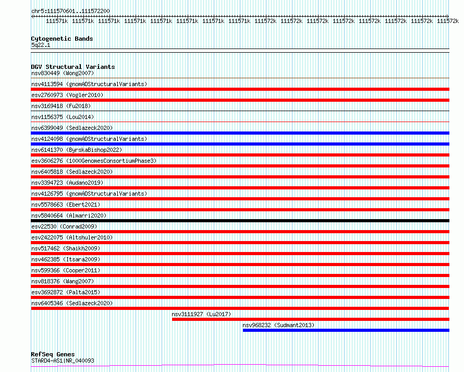Click the chr5:111570601..111572200 region label

70,11
